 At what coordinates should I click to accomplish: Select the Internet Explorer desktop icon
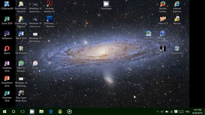tap(177, 7)
